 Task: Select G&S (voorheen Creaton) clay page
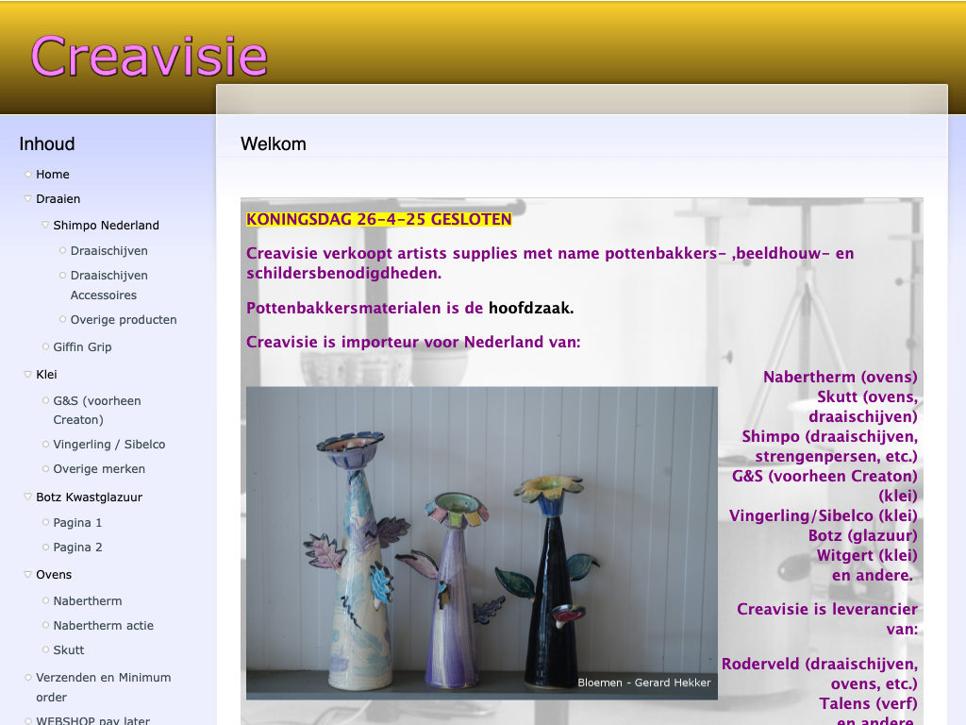[x=96, y=411]
